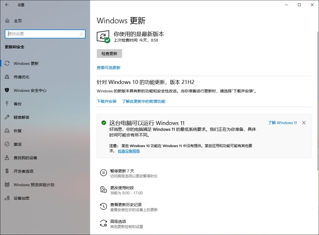Open the 了解 Windows 11 link

click(282, 123)
